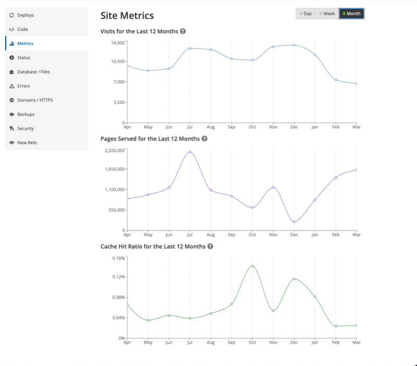Select the Backups cloud icon
The height and width of the screenshot is (366, 417).
11,114
